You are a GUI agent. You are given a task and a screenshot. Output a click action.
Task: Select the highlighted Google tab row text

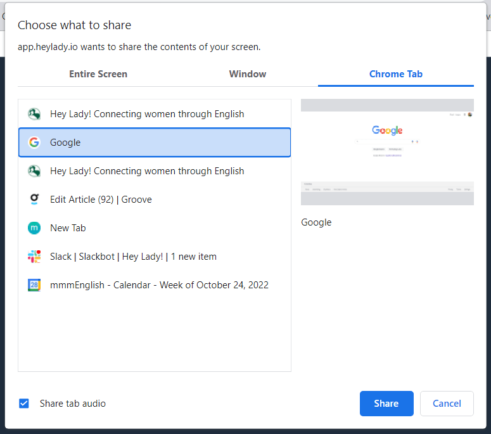pyautogui.click(x=65, y=143)
